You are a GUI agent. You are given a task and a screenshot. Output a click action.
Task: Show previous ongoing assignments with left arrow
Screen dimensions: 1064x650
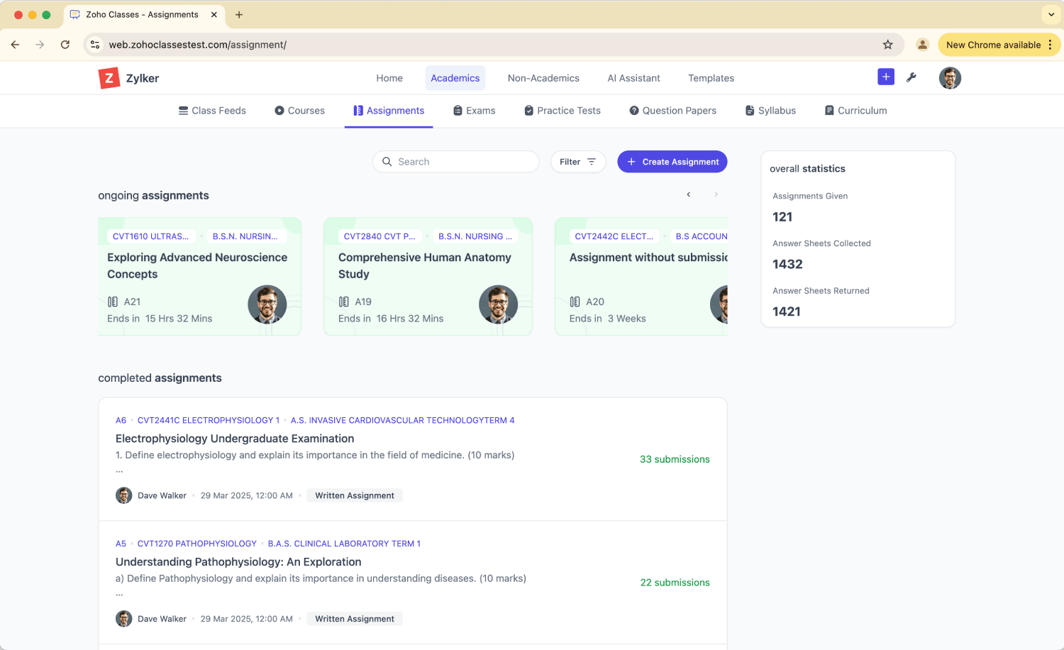click(688, 194)
